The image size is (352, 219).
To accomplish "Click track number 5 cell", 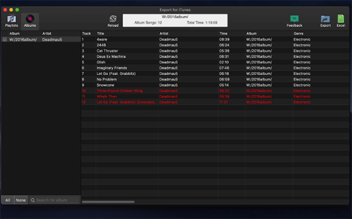I will tap(83, 62).
